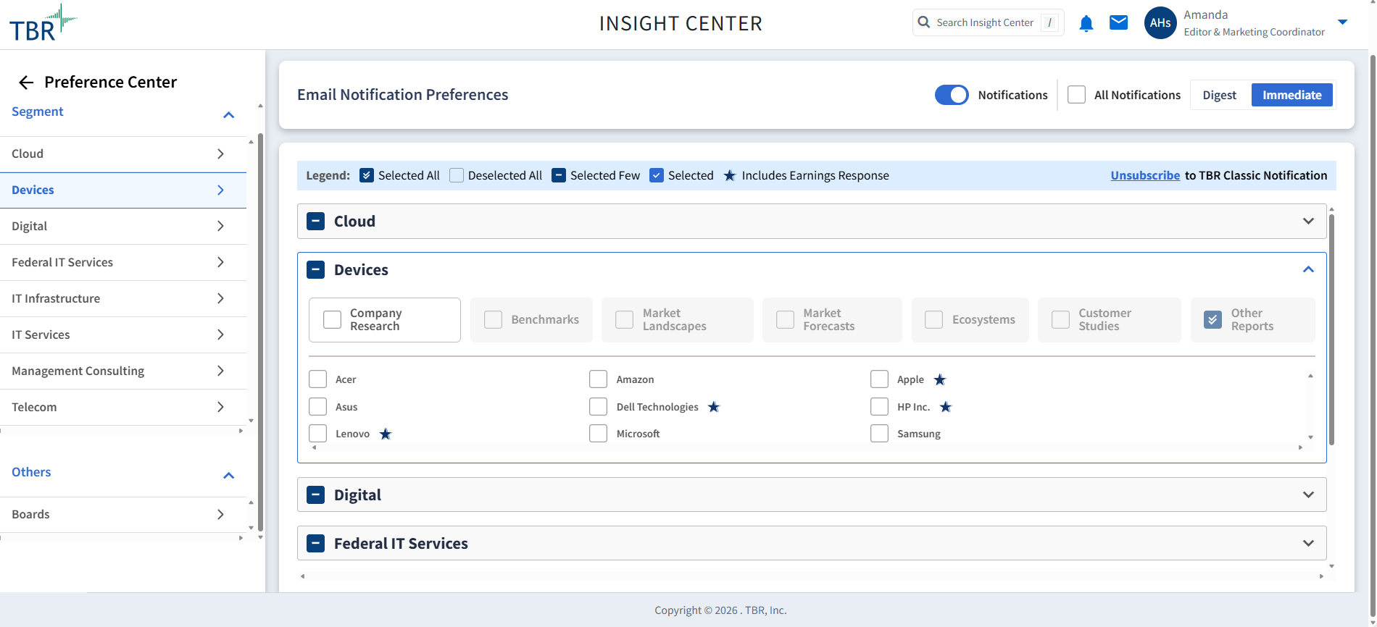
Task: Expand the Digital section chevron
Action: (x=1308, y=495)
